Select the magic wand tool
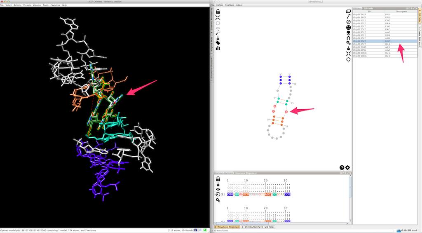 click(218, 33)
